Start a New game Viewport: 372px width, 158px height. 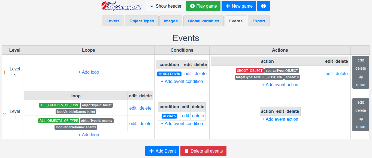click(x=239, y=6)
